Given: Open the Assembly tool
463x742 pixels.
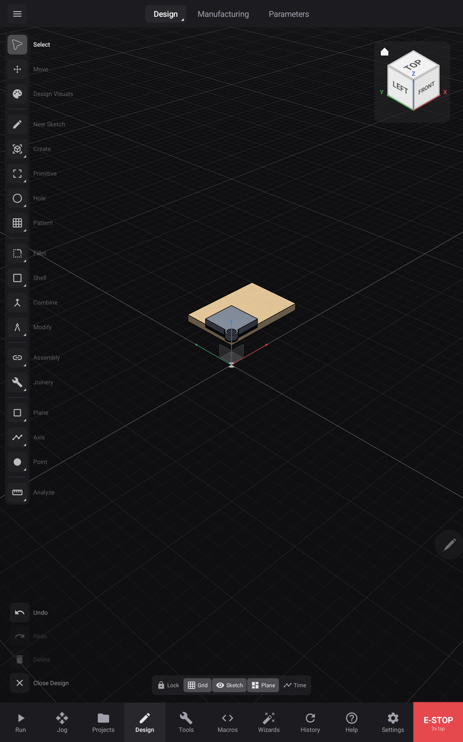Looking at the screenshot, I should coord(17,358).
